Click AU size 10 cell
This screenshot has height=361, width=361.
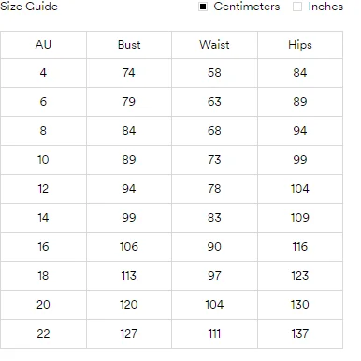coord(43,160)
